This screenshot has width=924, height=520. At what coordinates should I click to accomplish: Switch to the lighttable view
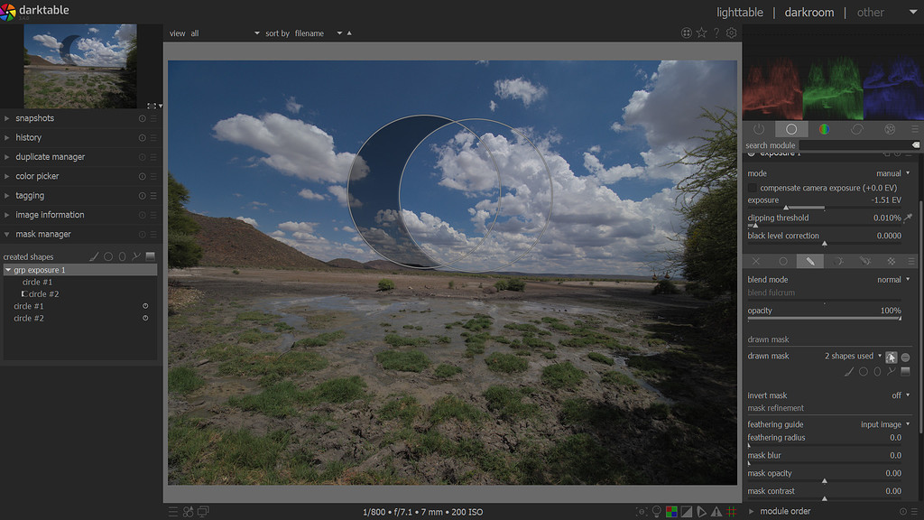click(x=739, y=13)
